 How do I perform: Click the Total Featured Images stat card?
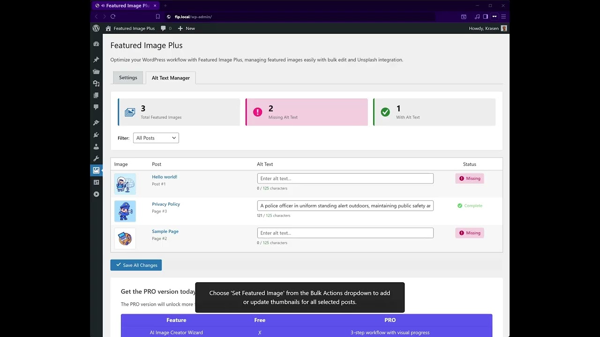(x=179, y=112)
